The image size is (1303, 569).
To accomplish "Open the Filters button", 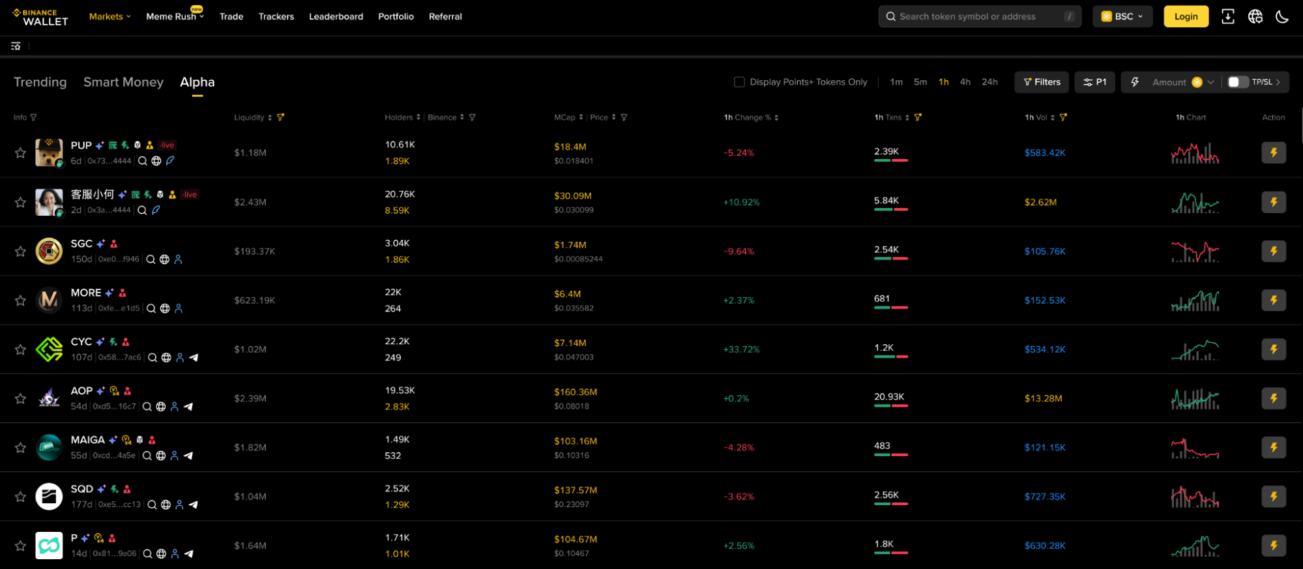I will coord(1042,82).
